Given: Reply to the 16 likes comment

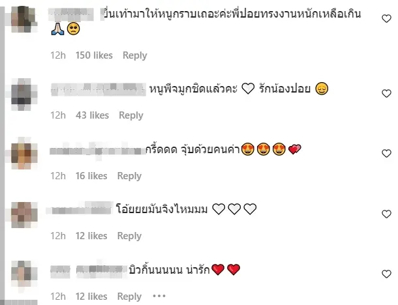Looking at the screenshot, I should click(129, 176).
